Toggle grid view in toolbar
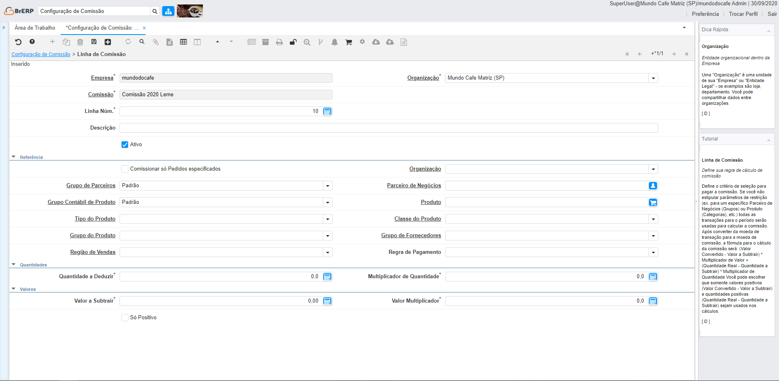The image size is (779, 381). [183, 42]
